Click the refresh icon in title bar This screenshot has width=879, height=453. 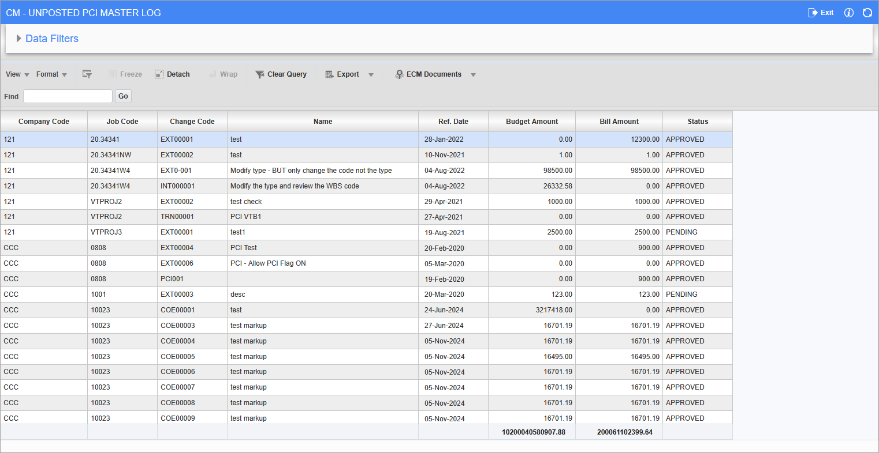click(867, 13)
